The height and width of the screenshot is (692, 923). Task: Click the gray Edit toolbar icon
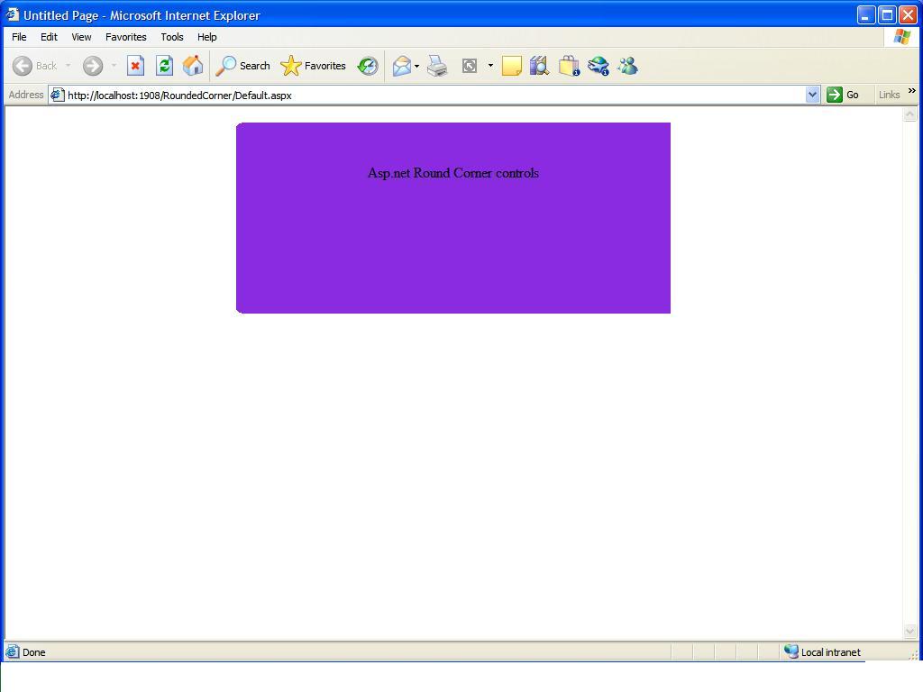point(469,66)
